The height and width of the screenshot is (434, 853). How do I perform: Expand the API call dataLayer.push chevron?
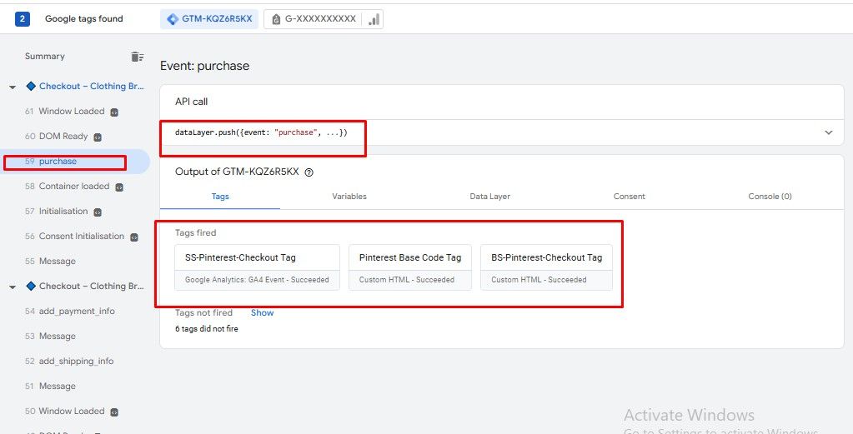click(828, 132)
